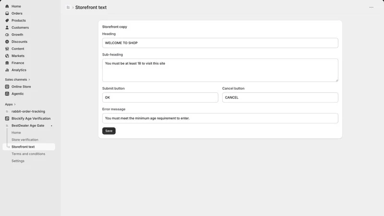
Task: Click the pin dot beside BestDealer Age Gate
Action: click(x=51, y=126)
